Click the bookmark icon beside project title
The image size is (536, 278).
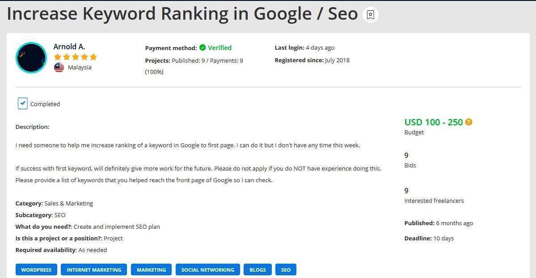pyautogui.click(x=370, y=15)
